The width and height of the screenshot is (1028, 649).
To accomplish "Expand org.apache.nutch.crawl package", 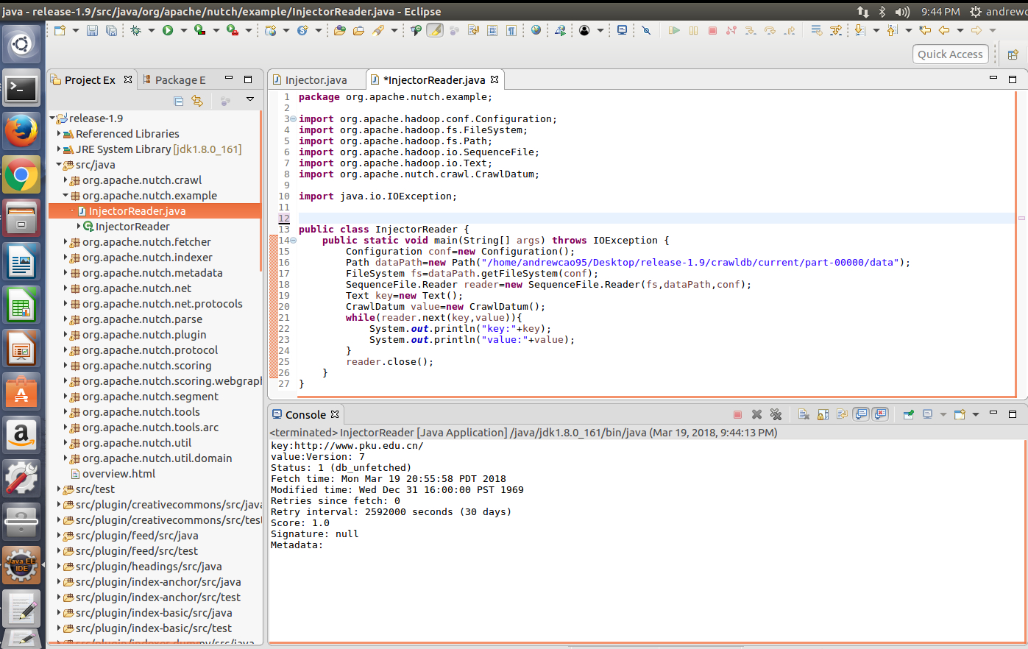I will (65, 180).
